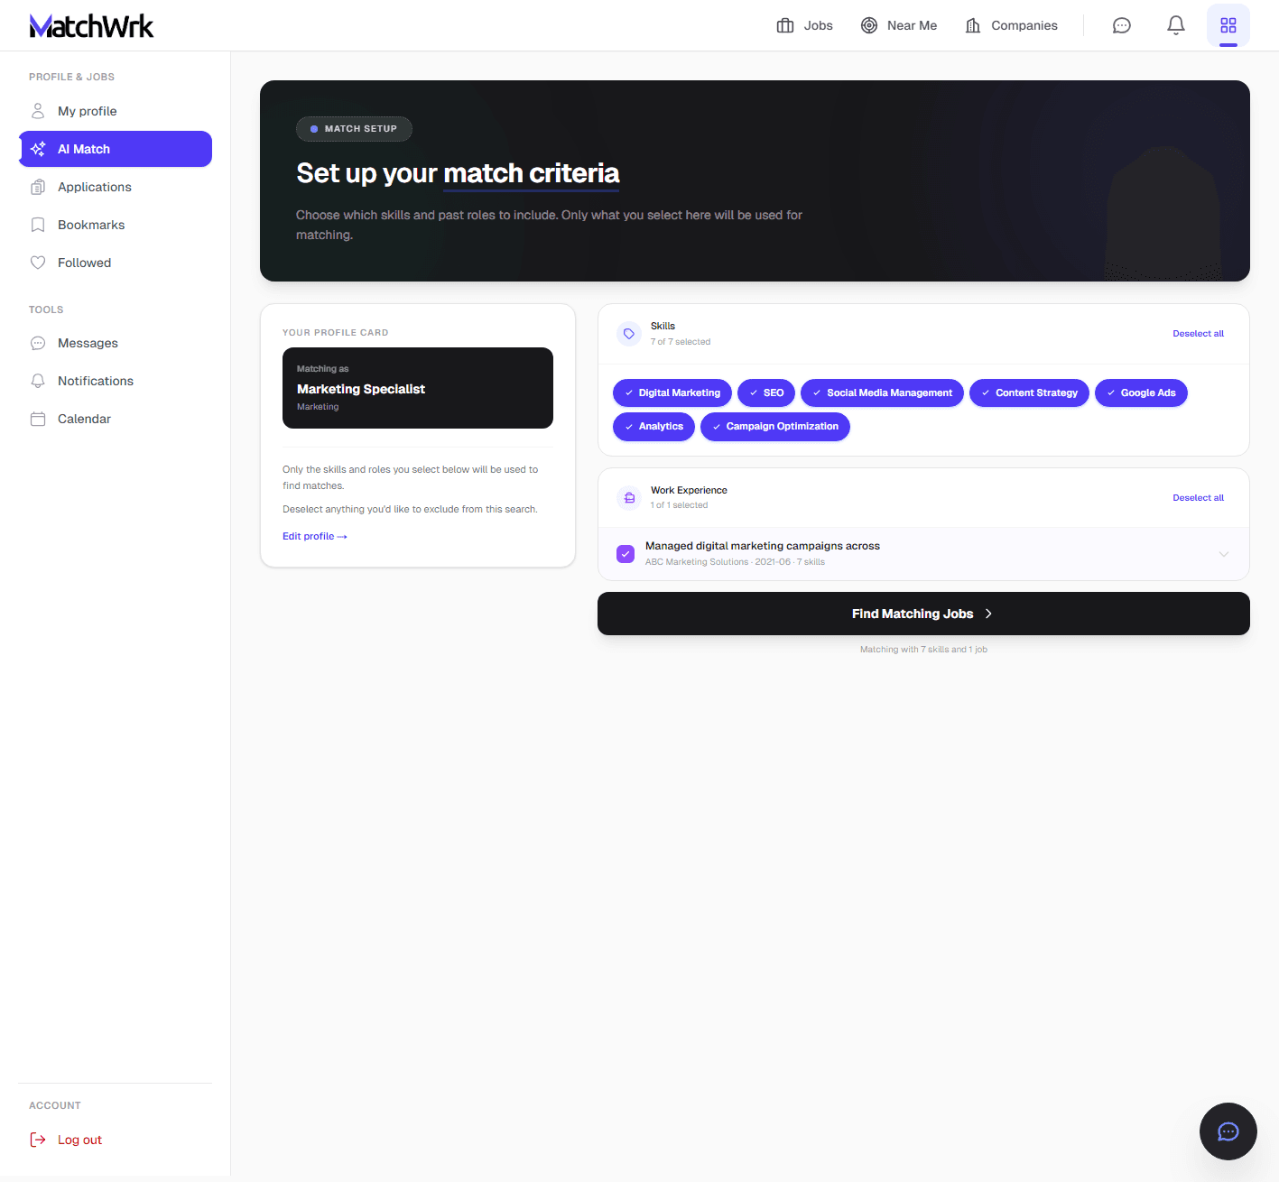The width and height of the screenshot is (1279, 1182).
Task: Follow the Edit profile link
Action: pos(314,536)
